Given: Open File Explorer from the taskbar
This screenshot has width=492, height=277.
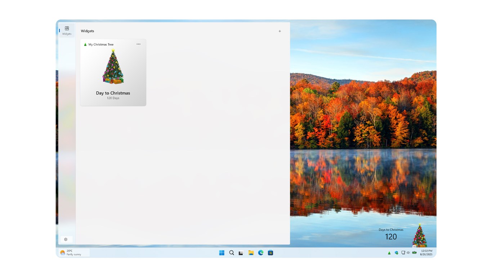Looking at the screenshot, I should (x=250, y=252).
